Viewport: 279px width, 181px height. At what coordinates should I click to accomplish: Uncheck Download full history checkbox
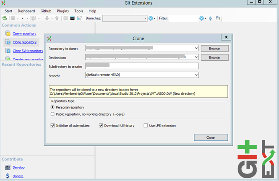click(x=101, y=125)
